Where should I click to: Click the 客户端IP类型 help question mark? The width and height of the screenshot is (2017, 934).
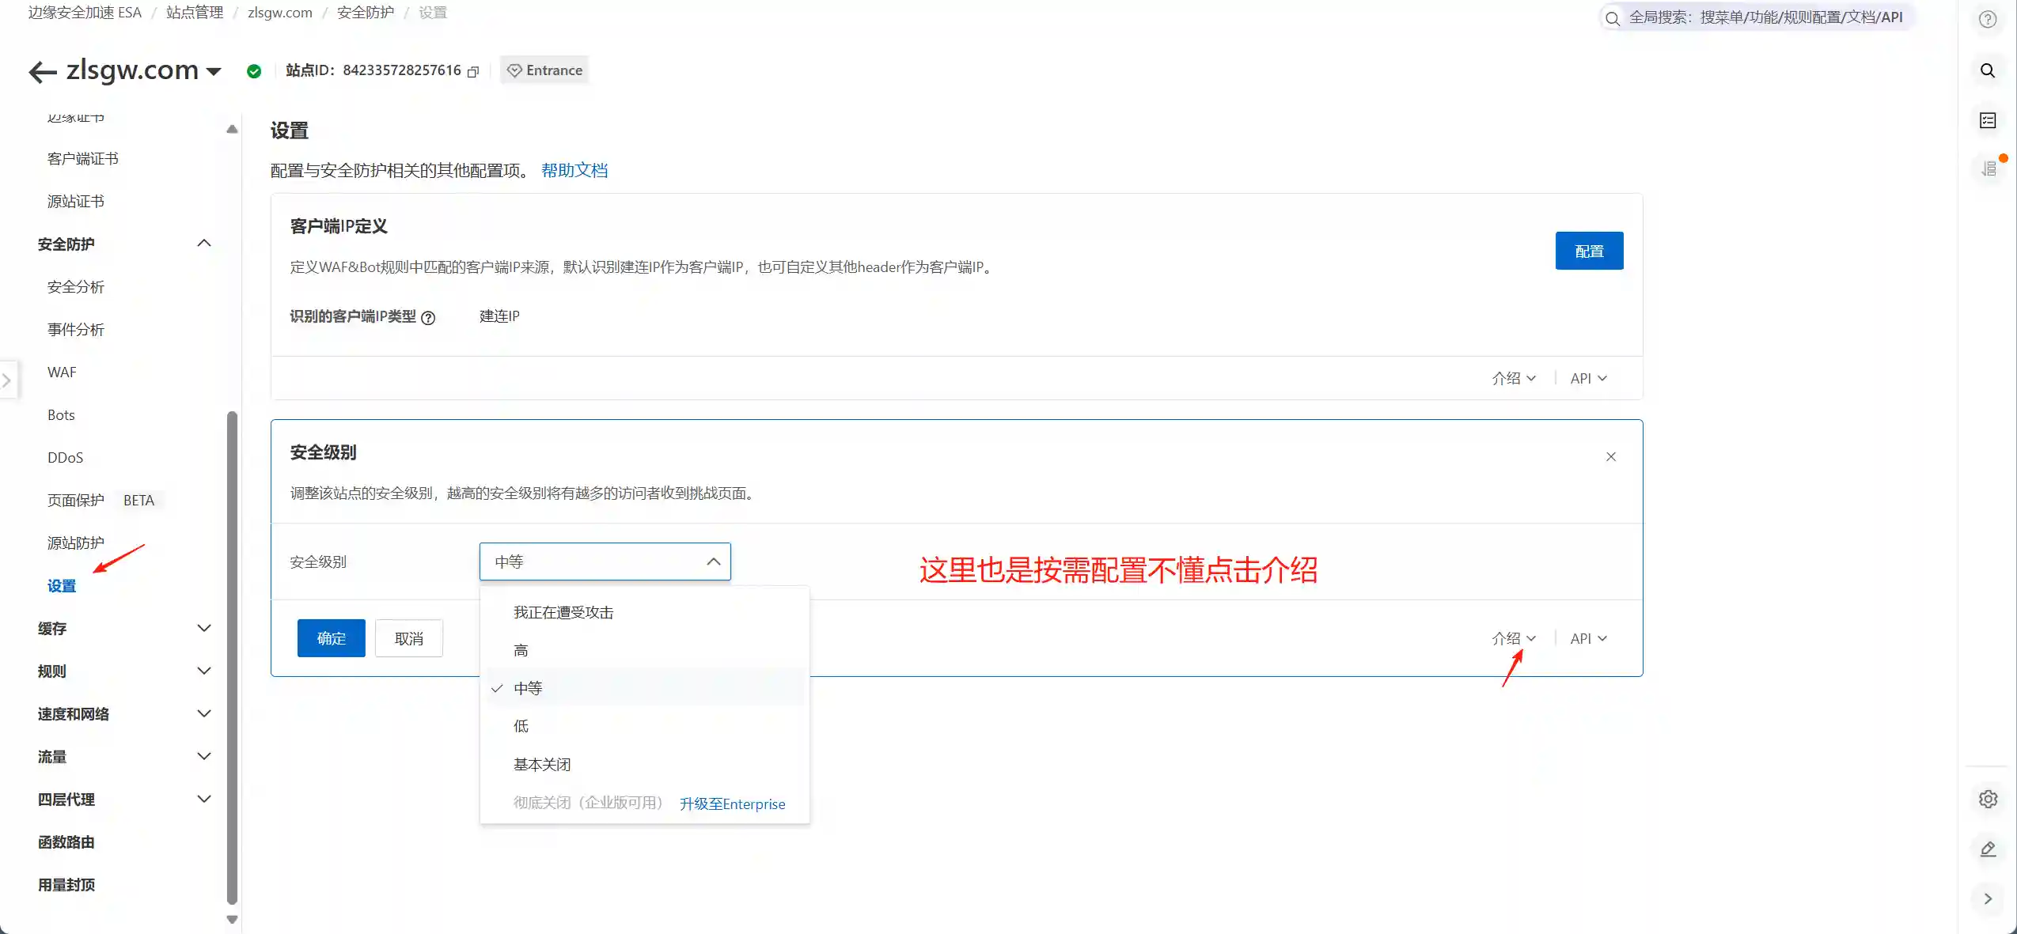430,318
